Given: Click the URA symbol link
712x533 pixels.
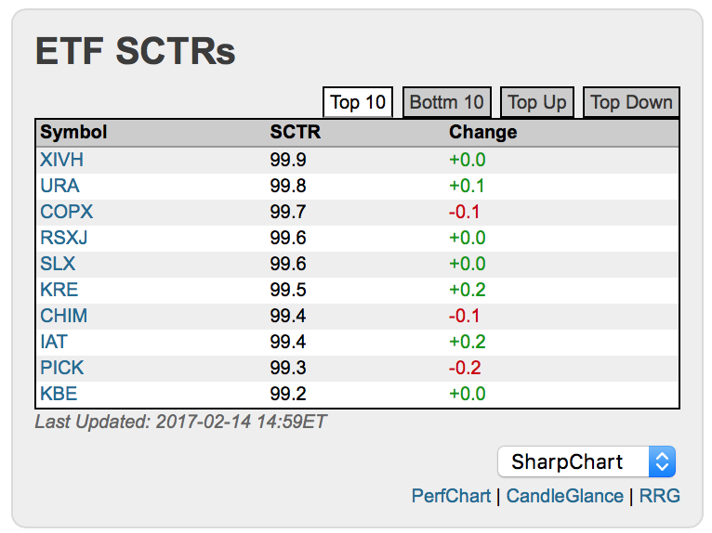Looking at the screenshot, I should (x=59, y=186).
